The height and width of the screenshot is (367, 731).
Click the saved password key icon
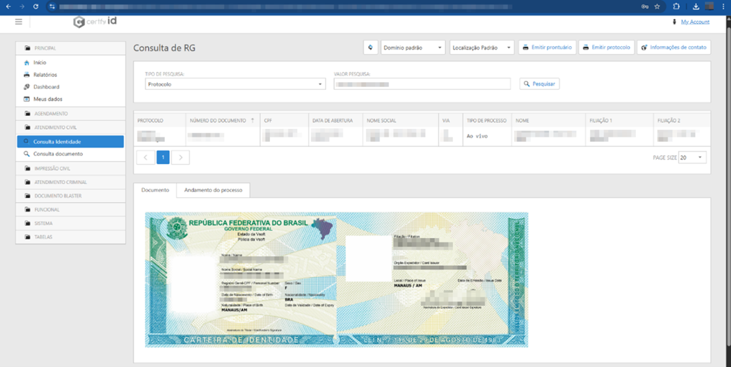click(x=645, y=6)
